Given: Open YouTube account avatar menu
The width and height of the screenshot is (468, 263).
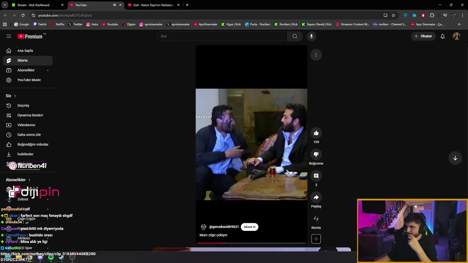Looking at the screenshot, I should pyautogui.click(x=456, y=36).
